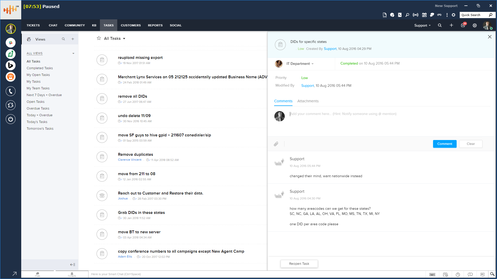
Task: Open the CUSTOMERS menu tab
Action: 131,25
